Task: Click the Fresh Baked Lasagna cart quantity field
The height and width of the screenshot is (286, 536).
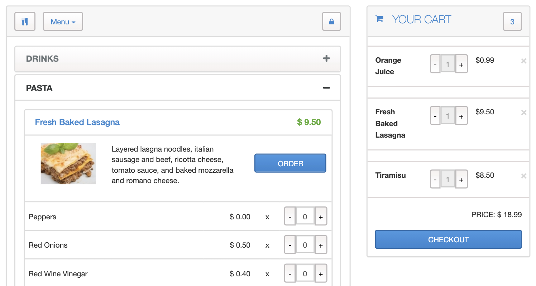Action: [x=448, y=116]
